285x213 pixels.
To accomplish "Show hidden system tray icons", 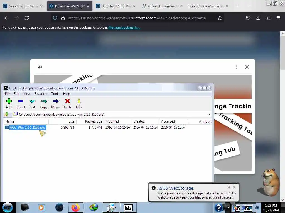I will pyautogui.click(x=228, y=207).
